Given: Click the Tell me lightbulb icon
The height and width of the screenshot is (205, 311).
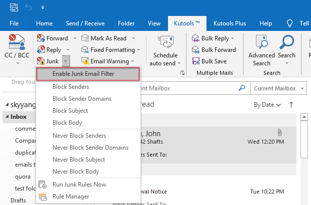Looking at the screenshot, I should [290, 23].
